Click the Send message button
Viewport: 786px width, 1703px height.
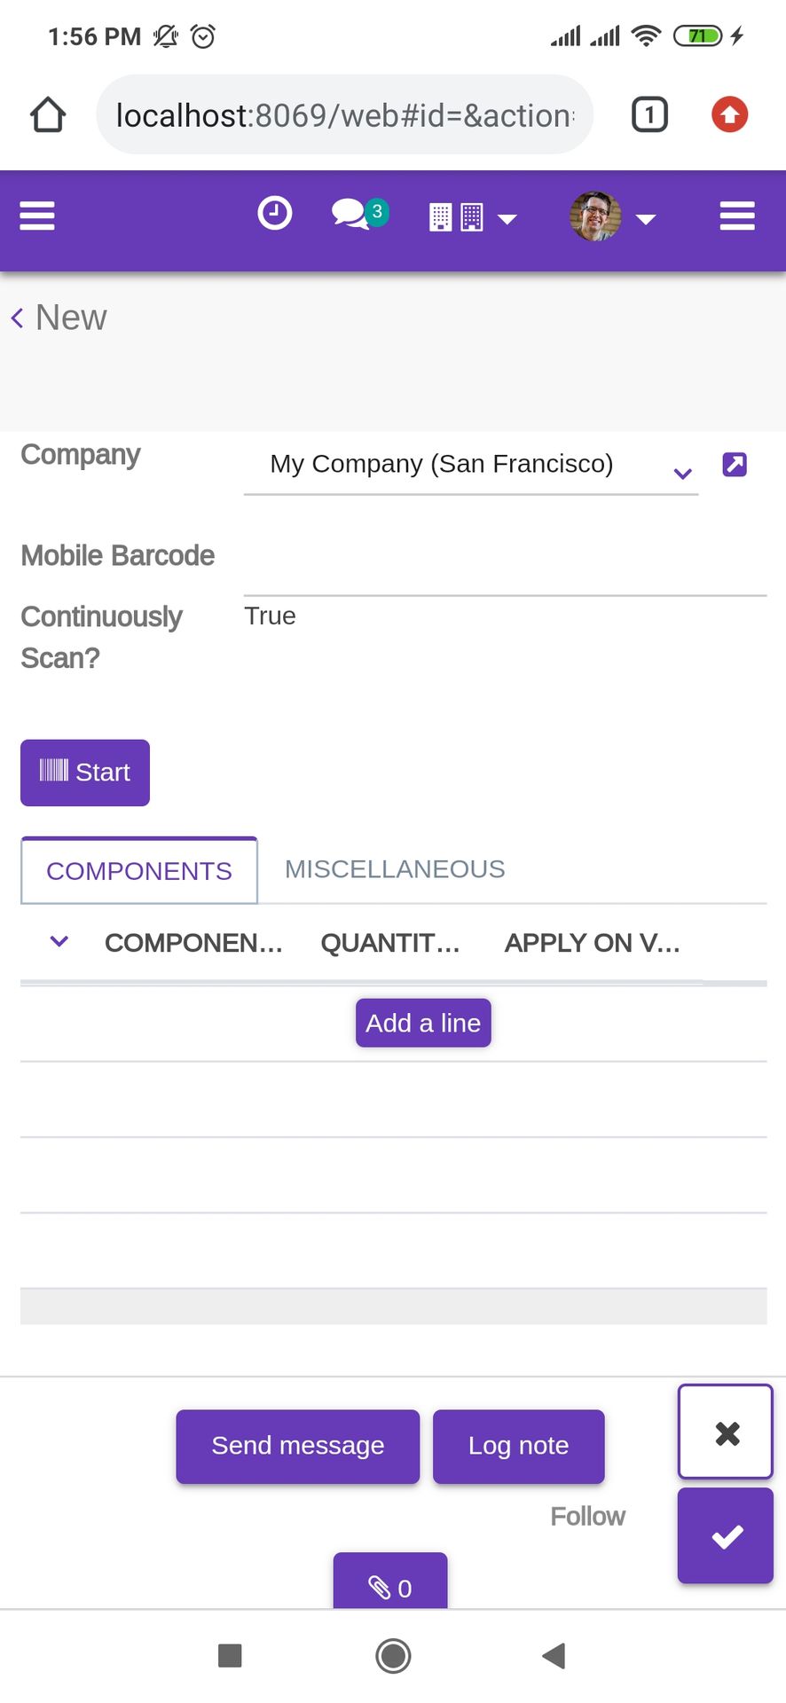[x=297, y=1446]
